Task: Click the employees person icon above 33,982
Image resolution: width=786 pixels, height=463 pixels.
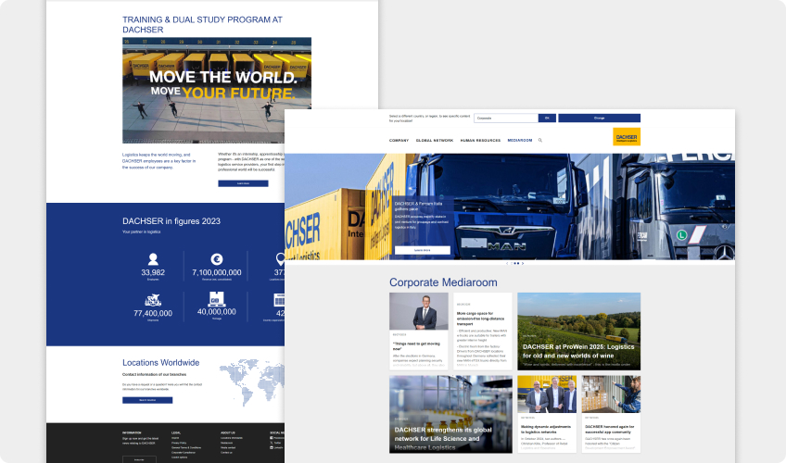Action: click(x=153, y=260)
